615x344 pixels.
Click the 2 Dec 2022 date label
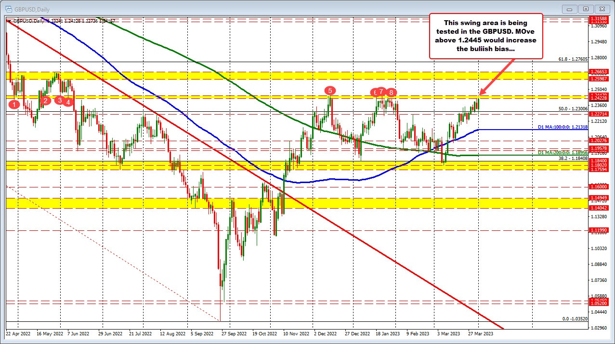click(325, 333)
